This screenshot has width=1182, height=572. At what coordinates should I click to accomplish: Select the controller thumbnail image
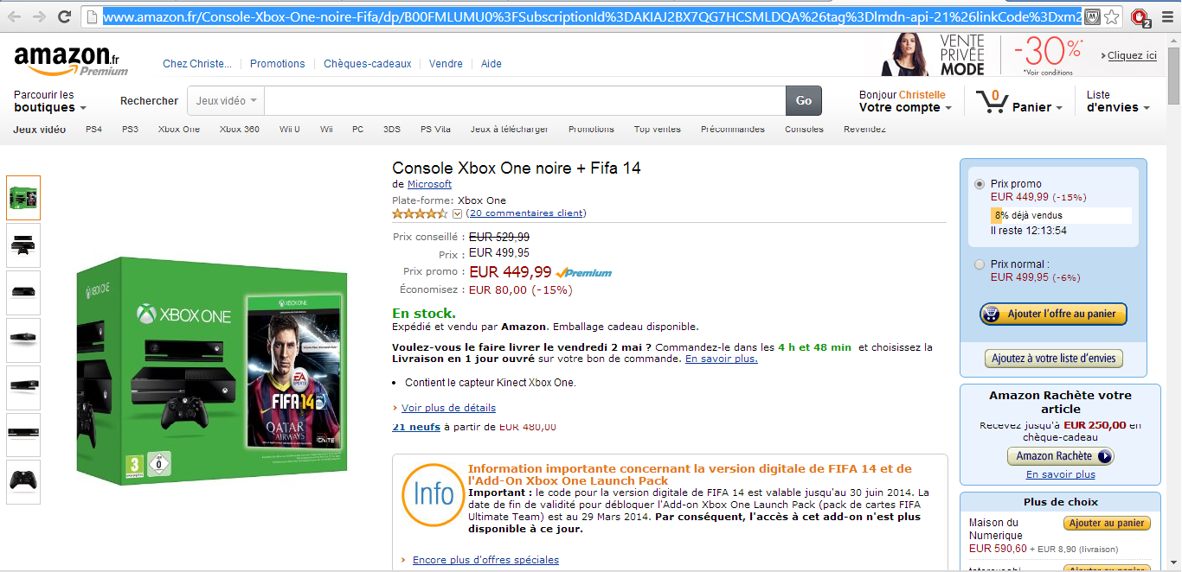click(23, 482)
